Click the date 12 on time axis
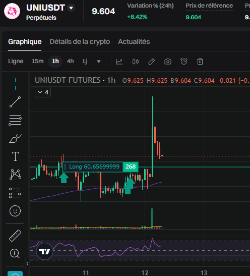Screen dimensions: 250x276 click(x=145, y=273)
